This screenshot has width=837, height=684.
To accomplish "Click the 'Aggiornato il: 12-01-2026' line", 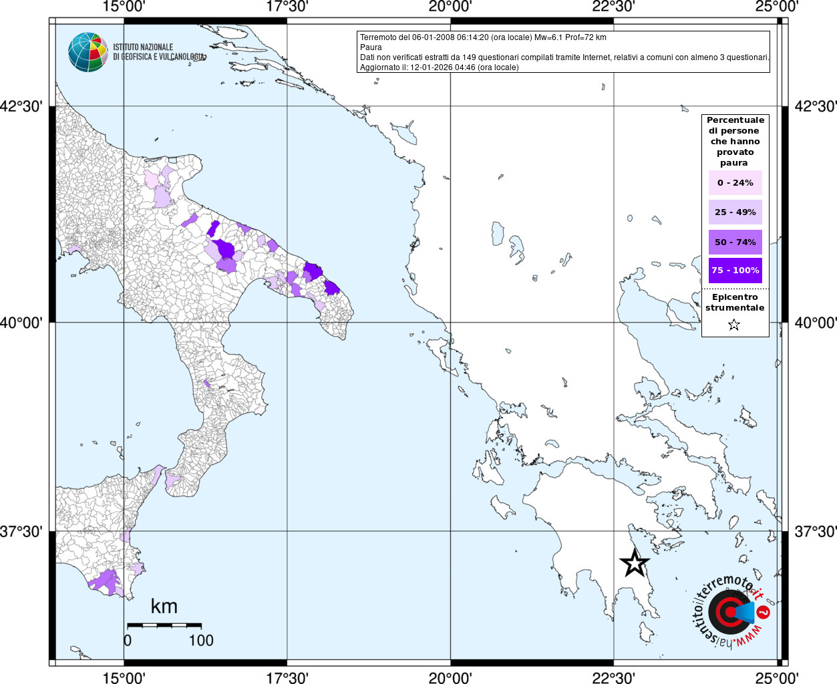I will click(439, 67).
